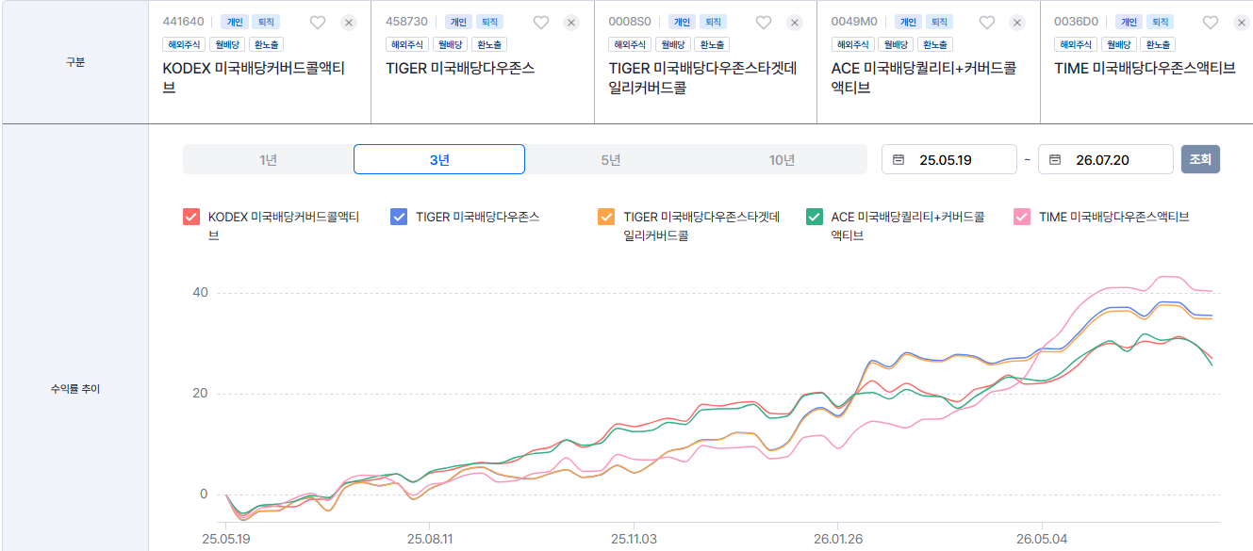Click x-axis date label 25.11.03

tap(634, 541)
